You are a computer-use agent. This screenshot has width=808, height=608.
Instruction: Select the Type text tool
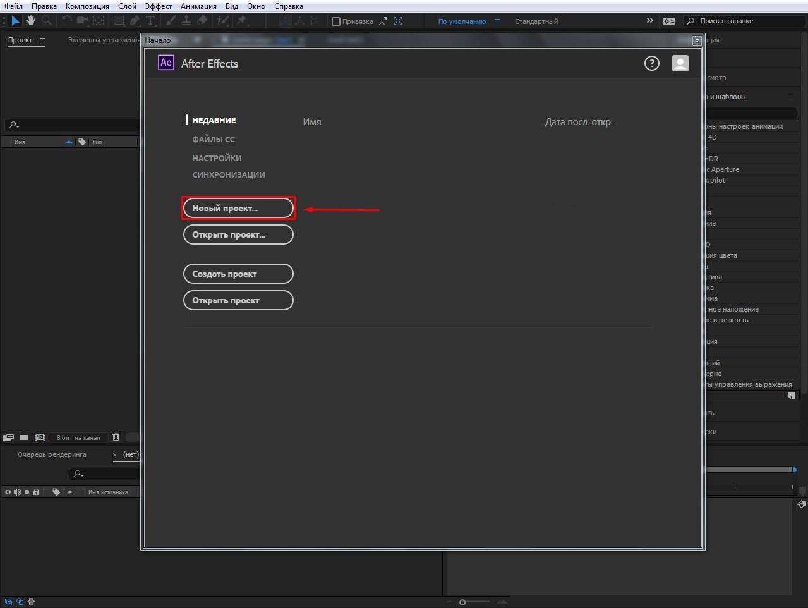pyautogui.click(x=150, y=21)
